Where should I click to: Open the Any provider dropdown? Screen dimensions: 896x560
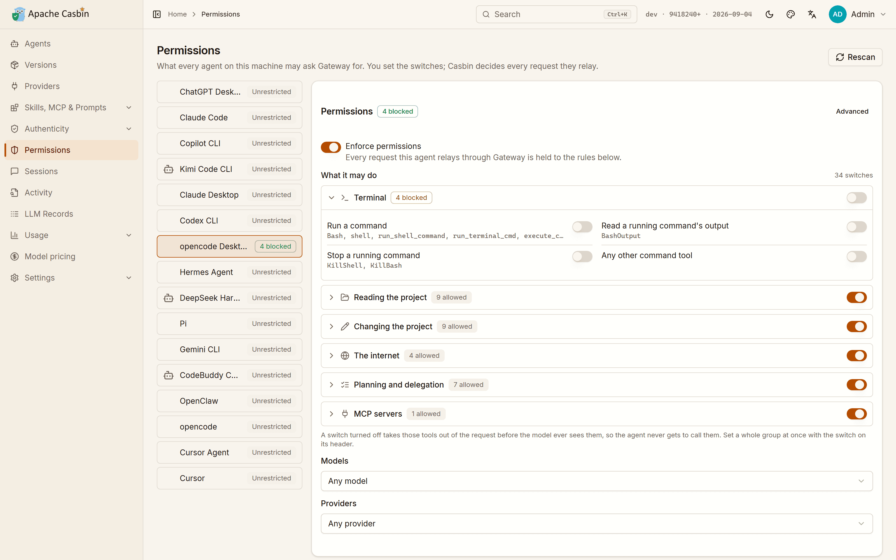coord(596,524)
